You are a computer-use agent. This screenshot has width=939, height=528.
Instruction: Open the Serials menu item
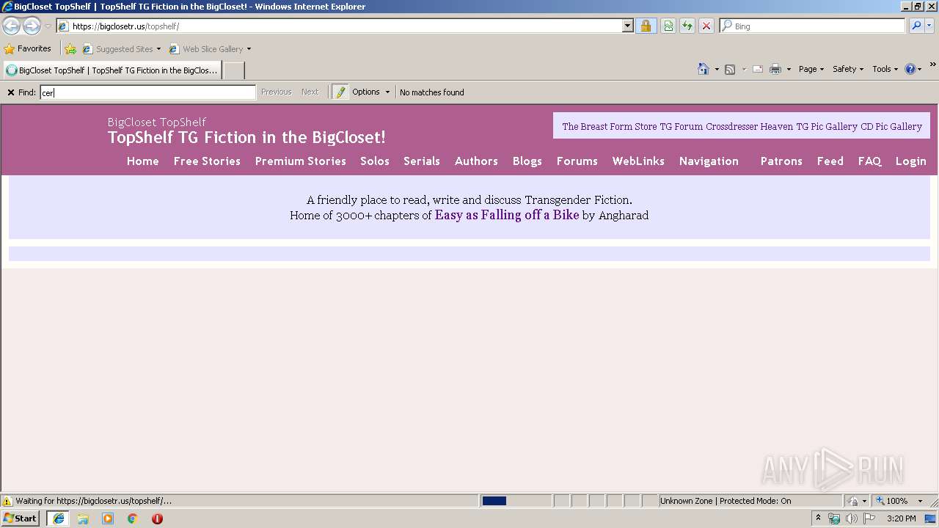(422, 161)
